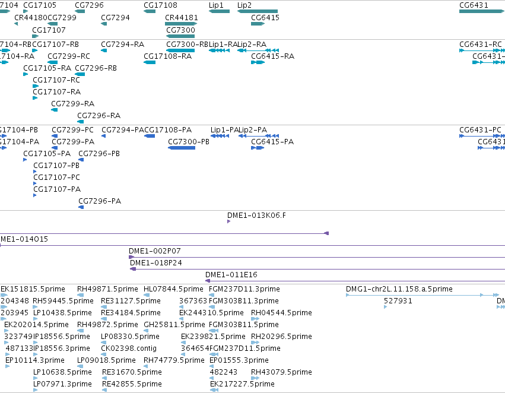Select the Lip2-PA protein label

(x=253, y=130)
